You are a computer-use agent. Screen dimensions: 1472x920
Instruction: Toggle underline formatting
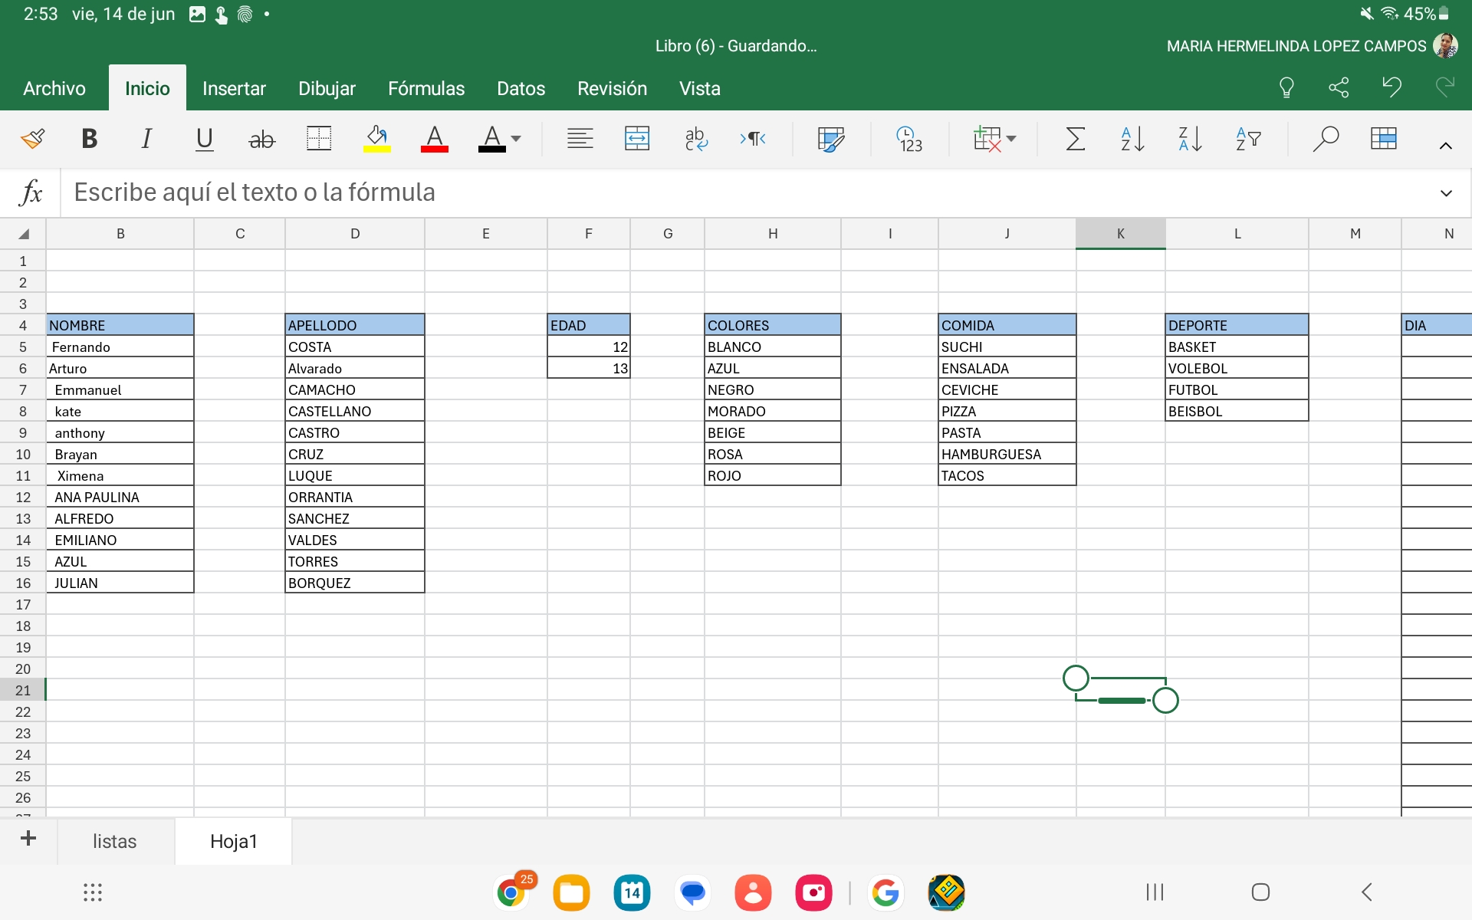(204, 139)
